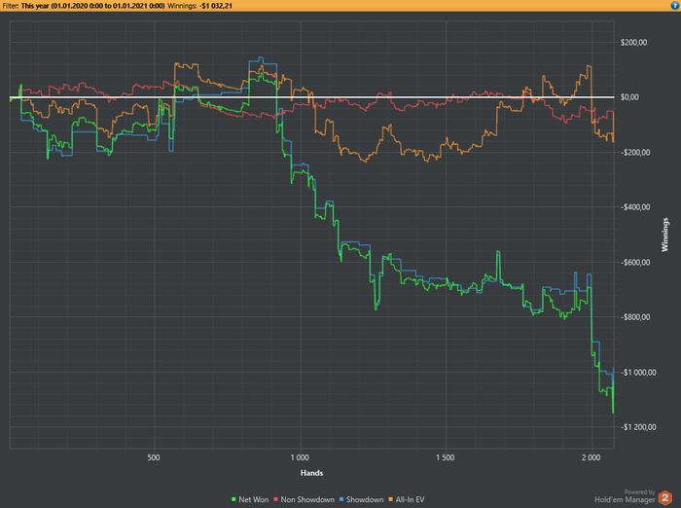Image resolution: width=681 pixels, height=508 pixels.
Task: Click the $0,00 axis label
Action: (629, 97)
